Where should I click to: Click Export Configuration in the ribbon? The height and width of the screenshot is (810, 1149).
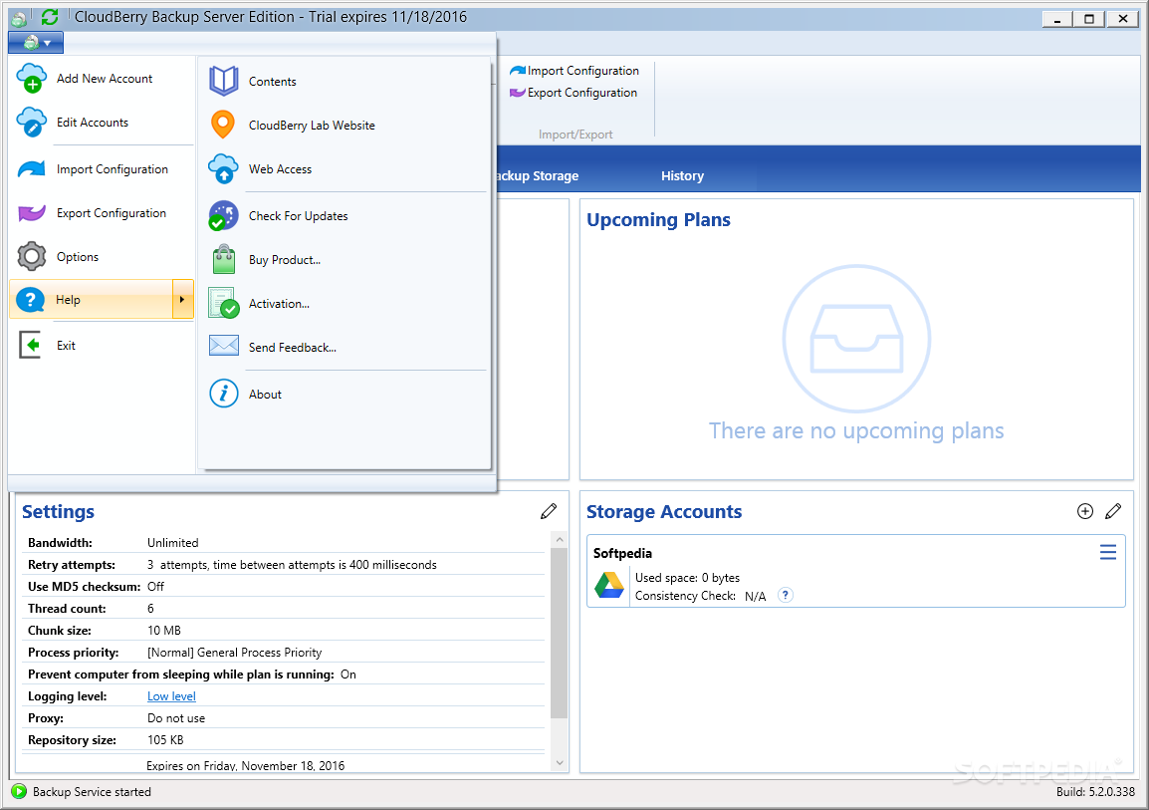pos(574,93)
